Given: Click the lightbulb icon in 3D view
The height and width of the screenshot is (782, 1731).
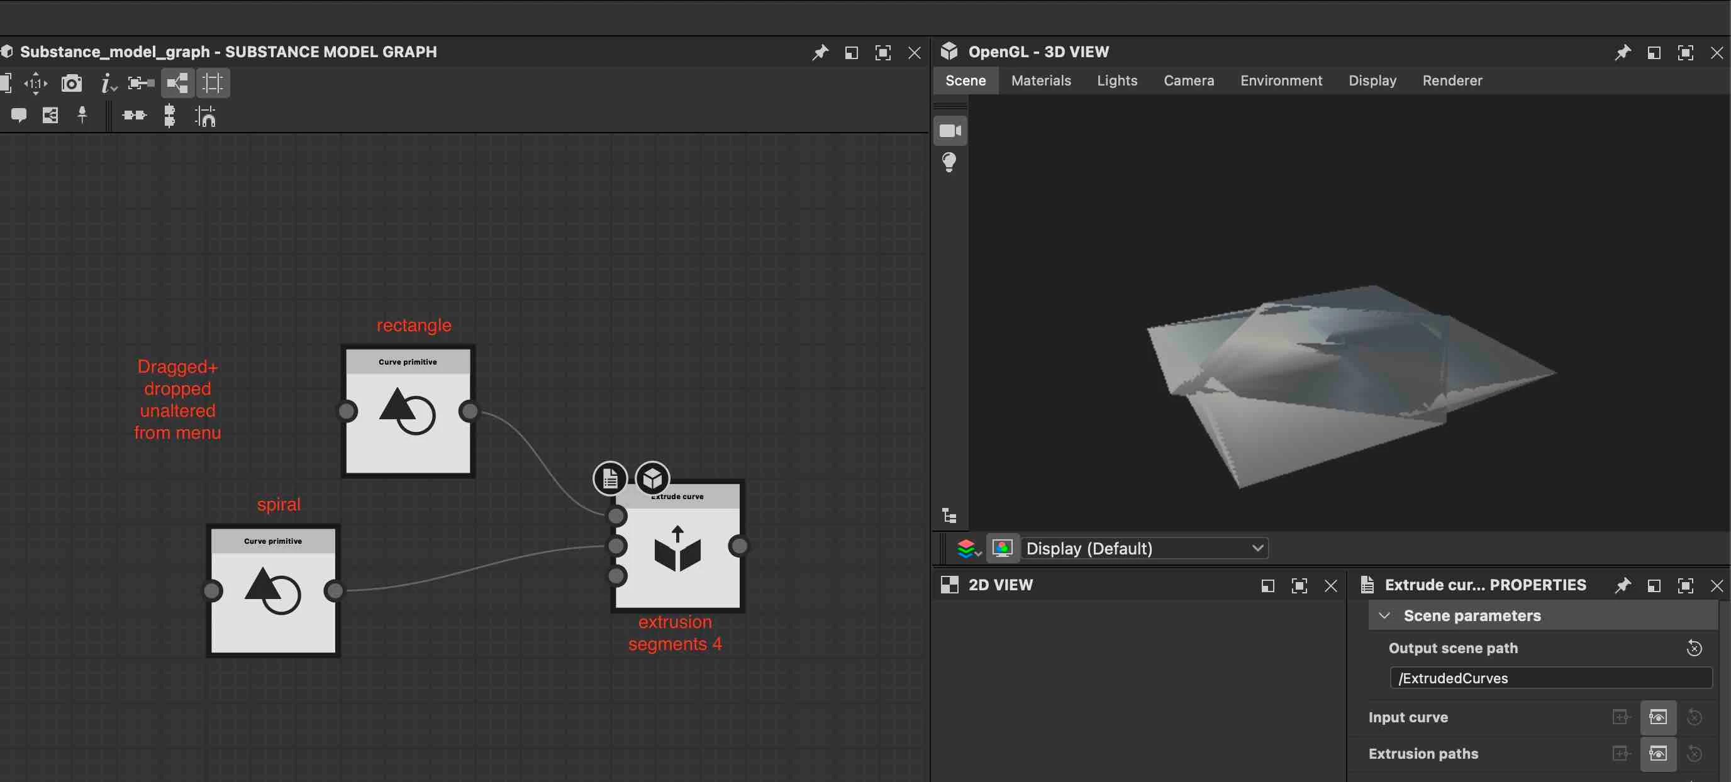Looking at the screenshot, I should click(949, 162).
